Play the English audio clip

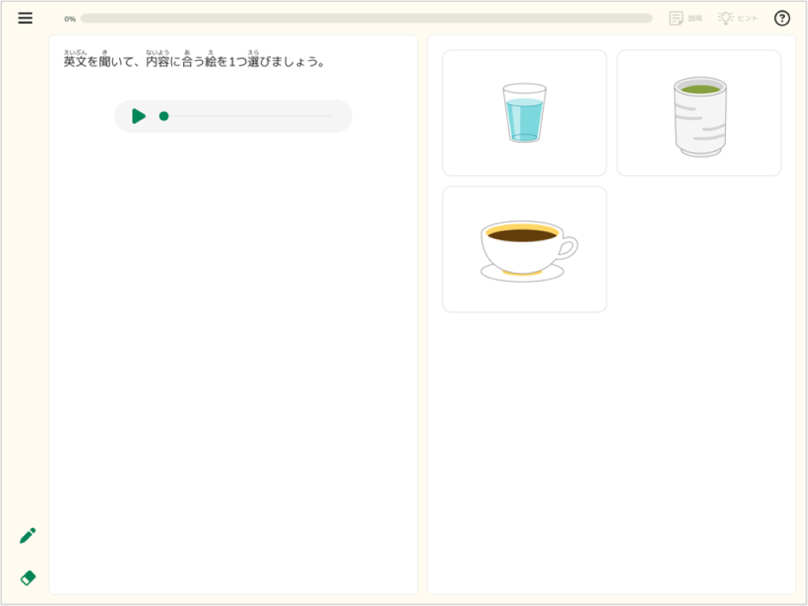tap(138, 116)
